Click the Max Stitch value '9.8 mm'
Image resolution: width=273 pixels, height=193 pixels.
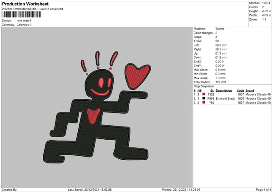(220, 70)
